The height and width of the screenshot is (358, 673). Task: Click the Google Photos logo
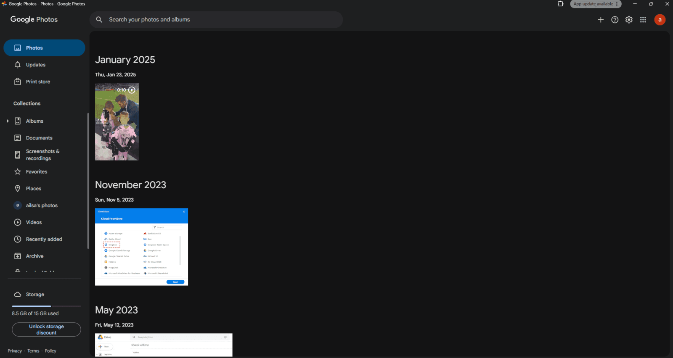pos(34,19)
